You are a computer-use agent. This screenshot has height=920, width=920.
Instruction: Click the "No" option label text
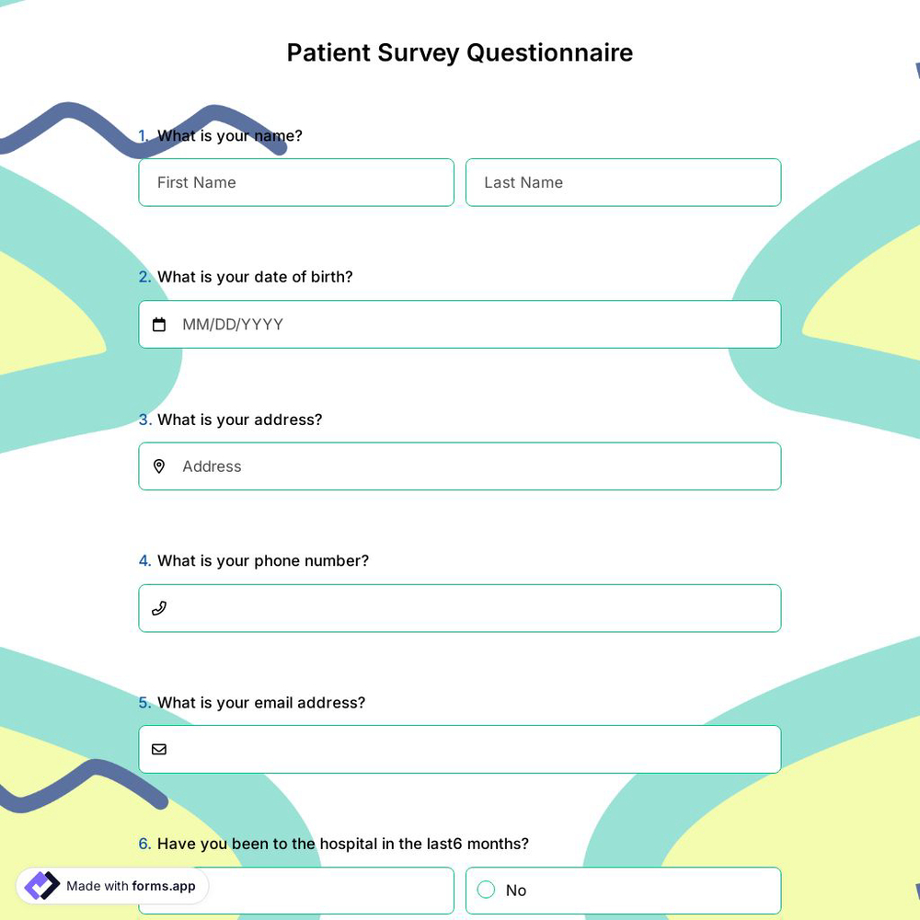(515, 890)
